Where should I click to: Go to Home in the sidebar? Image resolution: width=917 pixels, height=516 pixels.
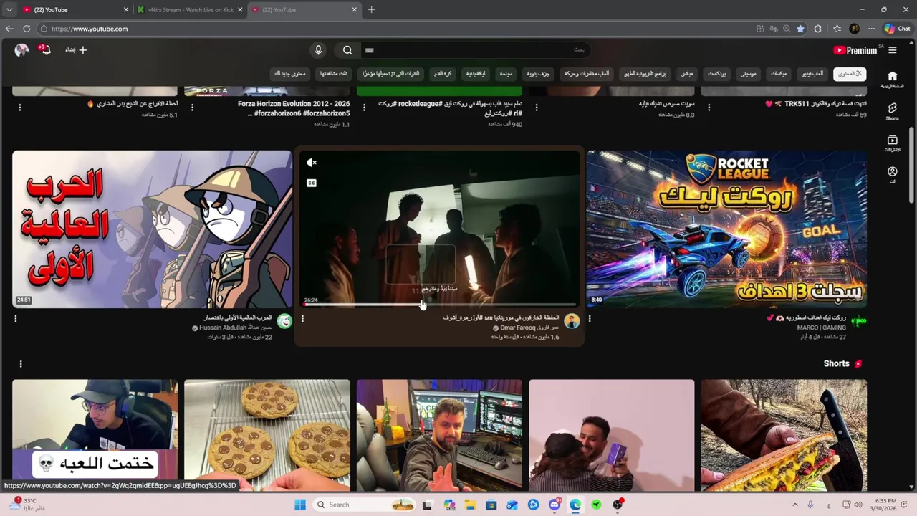(892, 79)
